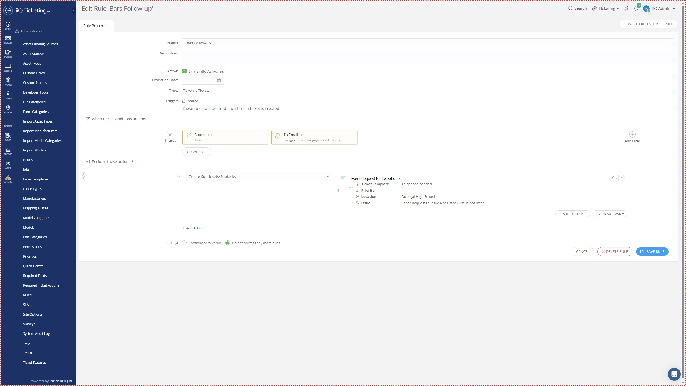This screenshot has height=386, width=686.
Task: Open Site Options in admin menu
Action: [x=32, y=314]
